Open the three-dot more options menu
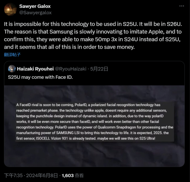The image size is (190, 182). [181, 6]
